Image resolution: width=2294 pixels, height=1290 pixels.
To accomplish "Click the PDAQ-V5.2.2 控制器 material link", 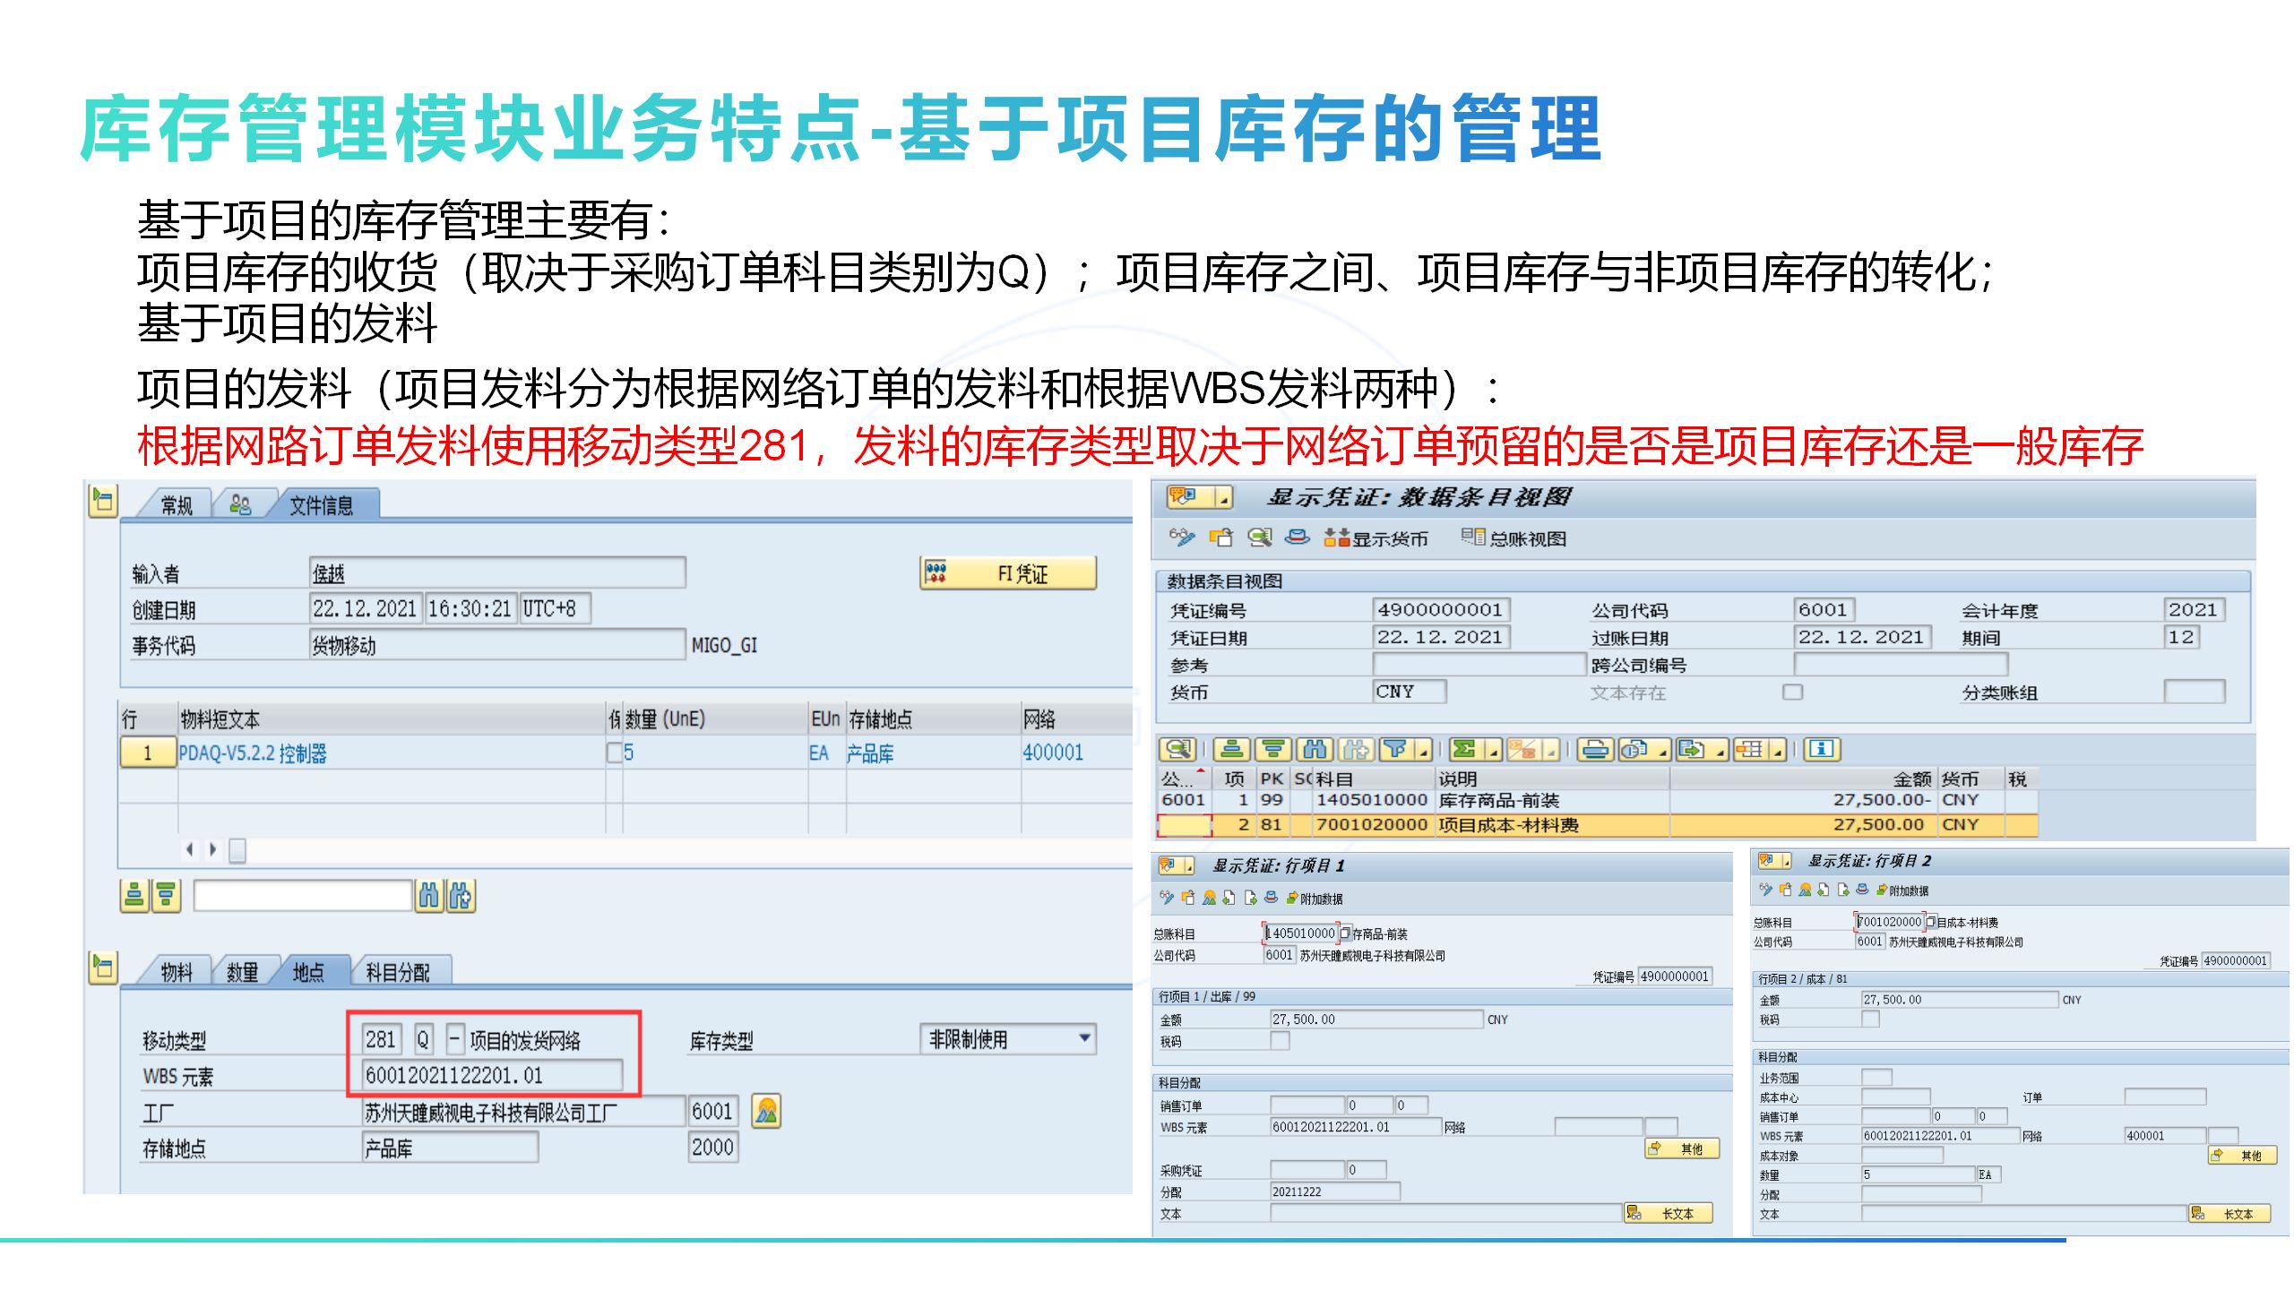I will (x=253, y=753).
